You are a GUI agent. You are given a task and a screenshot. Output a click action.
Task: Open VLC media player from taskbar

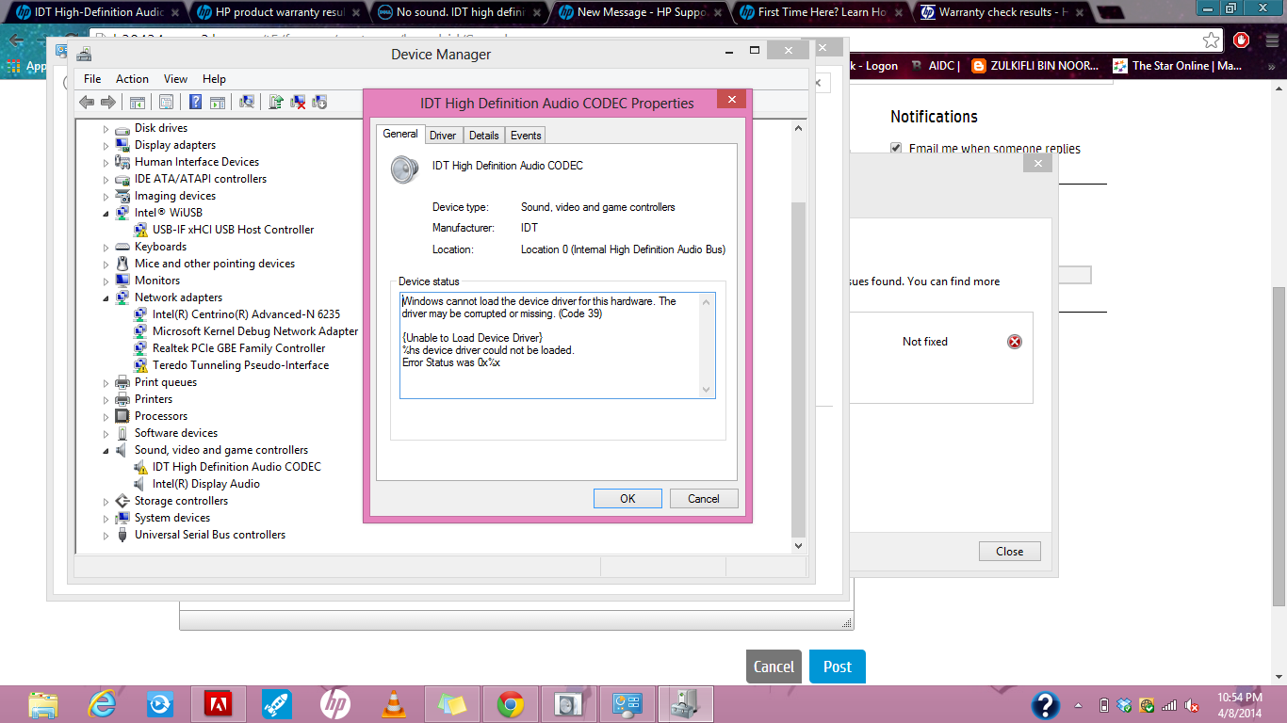pyautogui.click(x=394, y=703)
